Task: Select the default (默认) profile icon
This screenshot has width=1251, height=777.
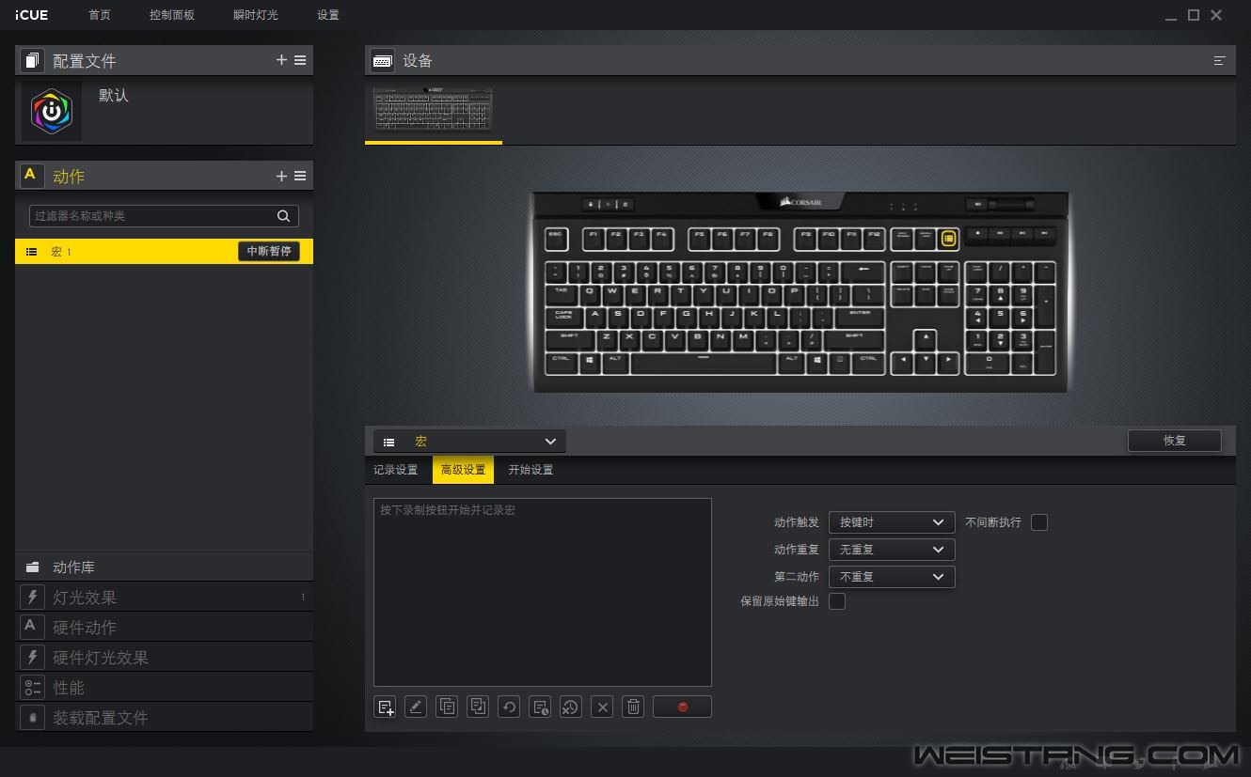Action: pos(52,112)
